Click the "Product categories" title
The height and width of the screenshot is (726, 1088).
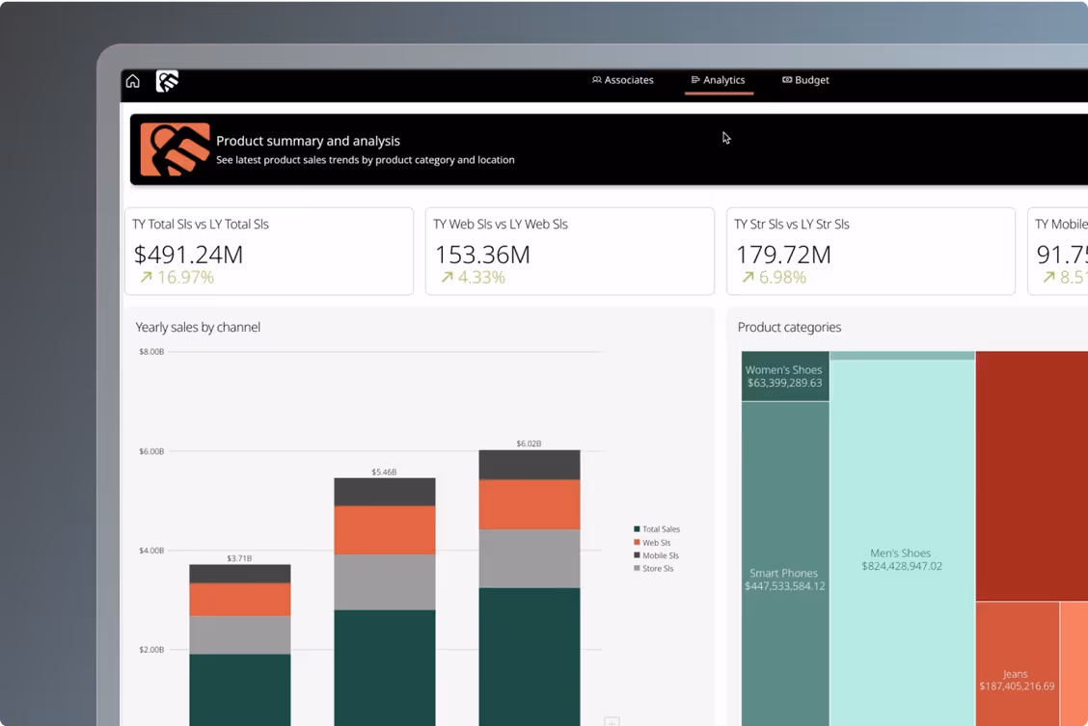[789, 327]
